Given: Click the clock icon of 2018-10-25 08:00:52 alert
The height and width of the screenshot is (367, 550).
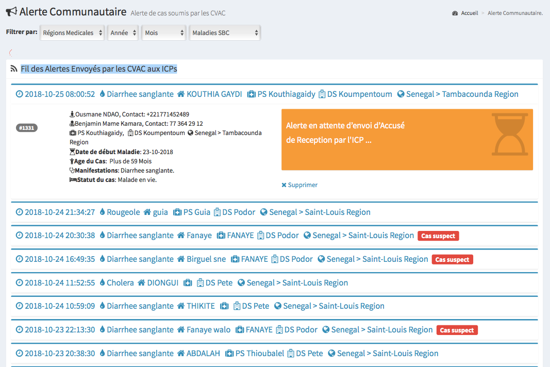Looking at the screenshot, I should click(x=20, y=94).
